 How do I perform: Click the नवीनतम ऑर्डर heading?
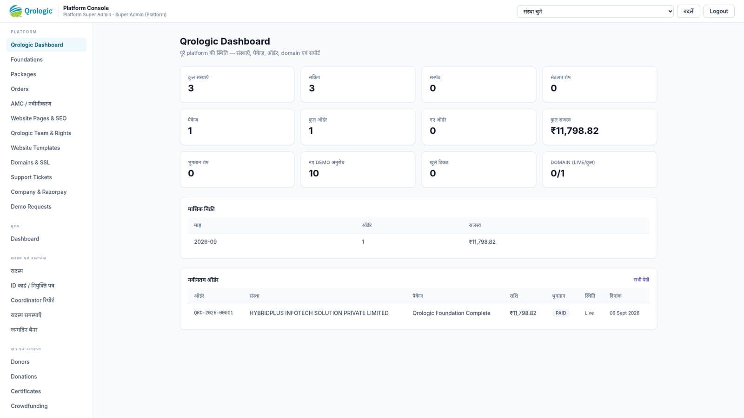pyautogui.click(x=203, y=280)
